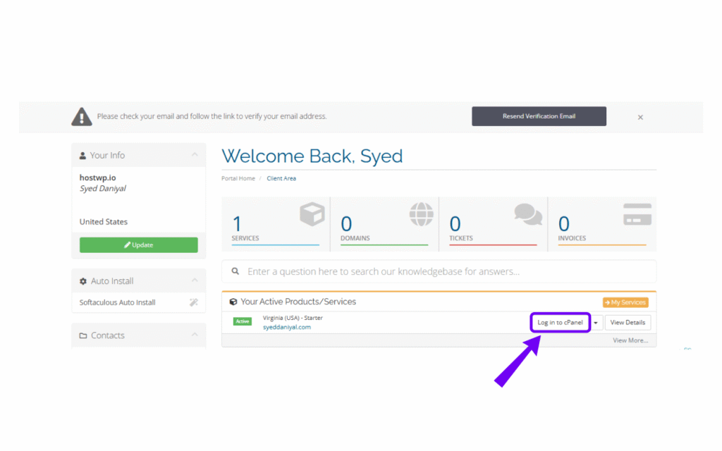Click the Tickets chat bubble icon
722x451 pixels.
pos(528,214)
